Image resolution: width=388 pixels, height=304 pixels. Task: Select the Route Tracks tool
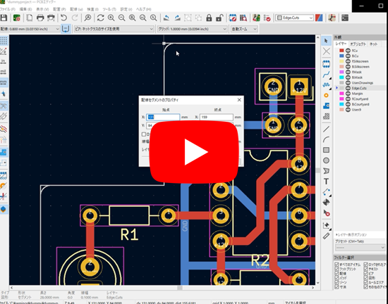326,75
